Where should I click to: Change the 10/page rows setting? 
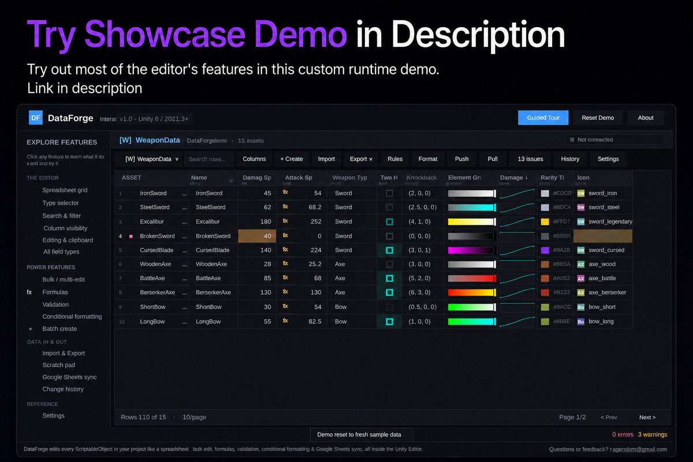point(195,417)
